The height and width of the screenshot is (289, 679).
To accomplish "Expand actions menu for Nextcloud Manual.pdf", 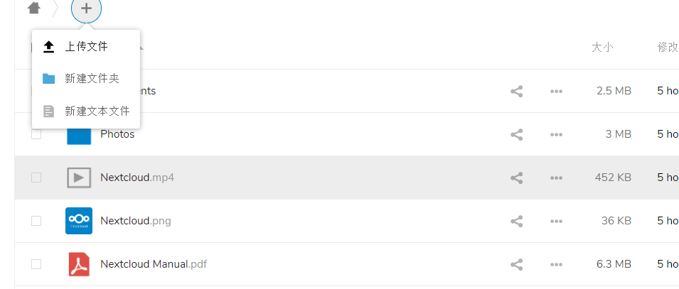I will pos(556,264).
